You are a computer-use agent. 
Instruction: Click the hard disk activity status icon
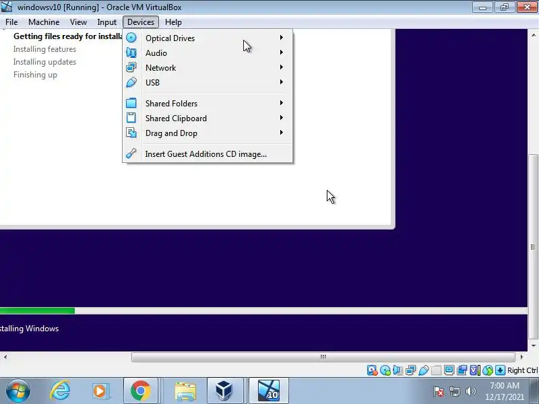pyautogui.click(x=373, y=370)
